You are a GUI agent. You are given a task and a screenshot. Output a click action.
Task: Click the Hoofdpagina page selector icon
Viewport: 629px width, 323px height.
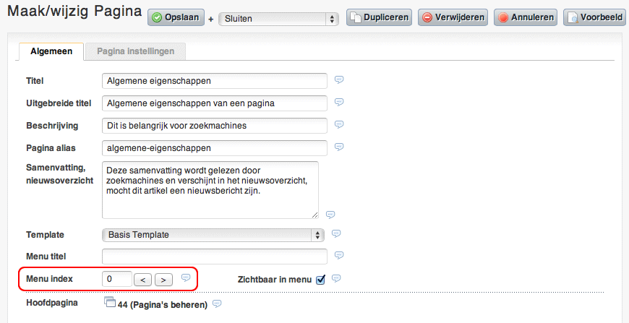click(109, 302)
